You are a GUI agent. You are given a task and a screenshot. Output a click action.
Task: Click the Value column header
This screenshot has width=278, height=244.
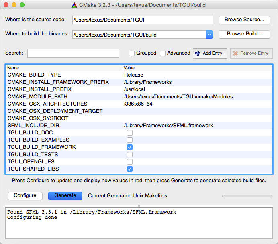(x=197, y=68)
